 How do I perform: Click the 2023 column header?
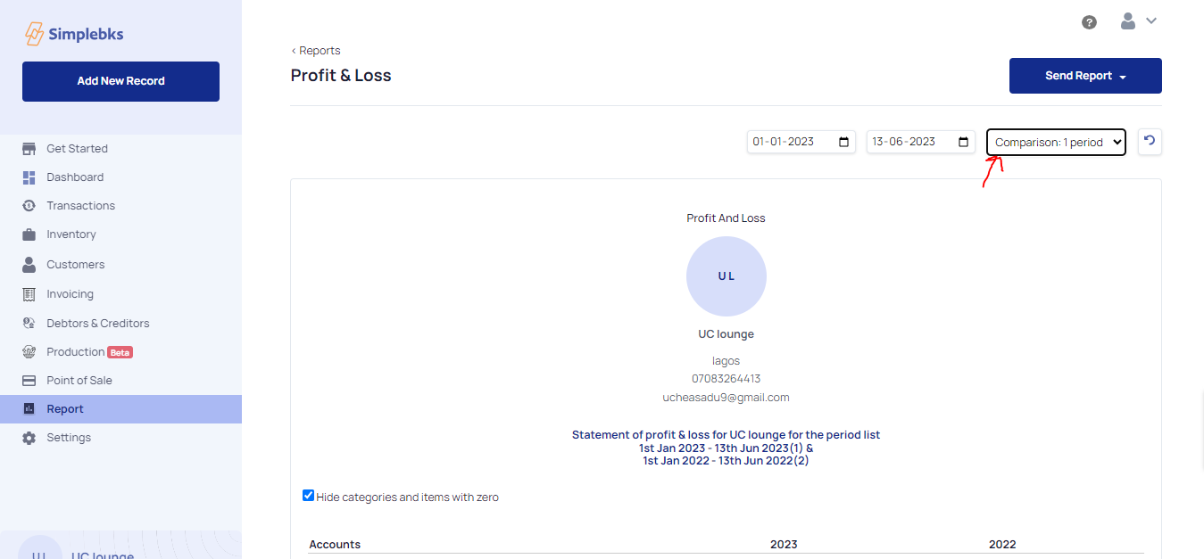click(x=784, y=544)
